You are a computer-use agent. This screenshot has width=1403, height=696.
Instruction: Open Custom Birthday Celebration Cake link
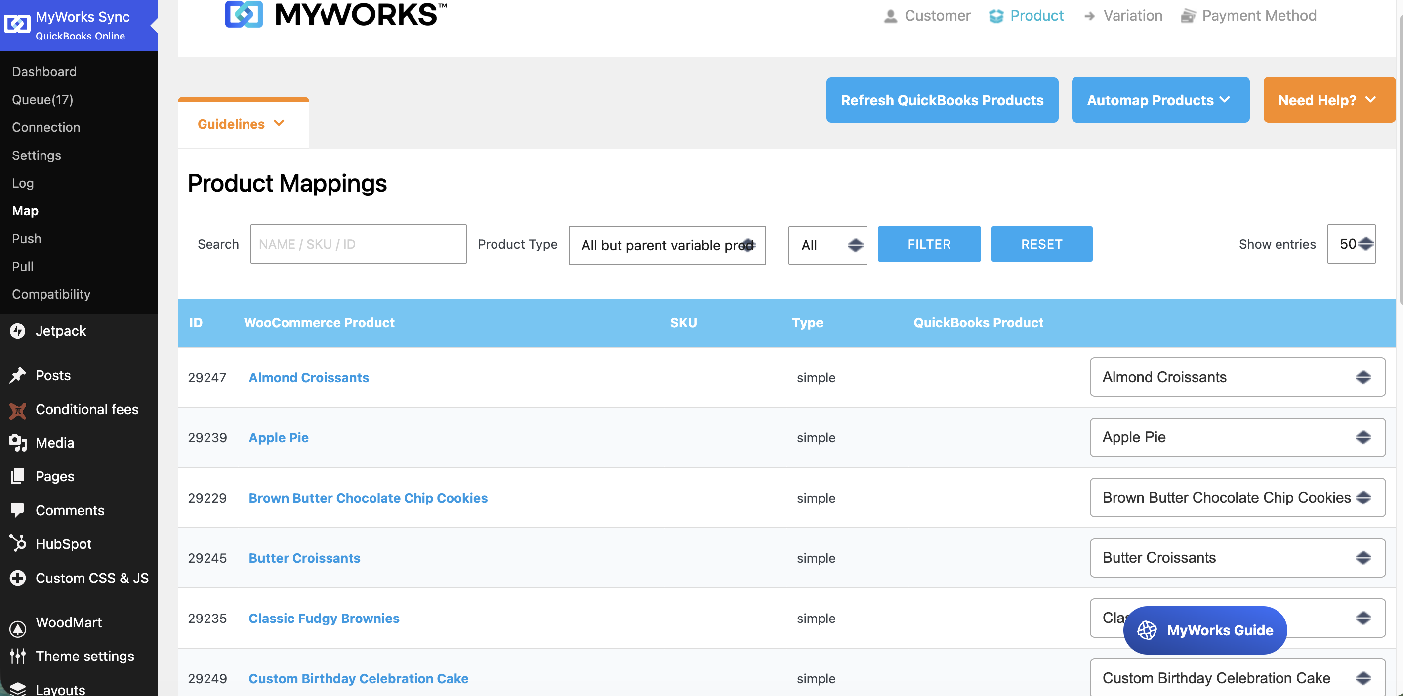(358, 678)
